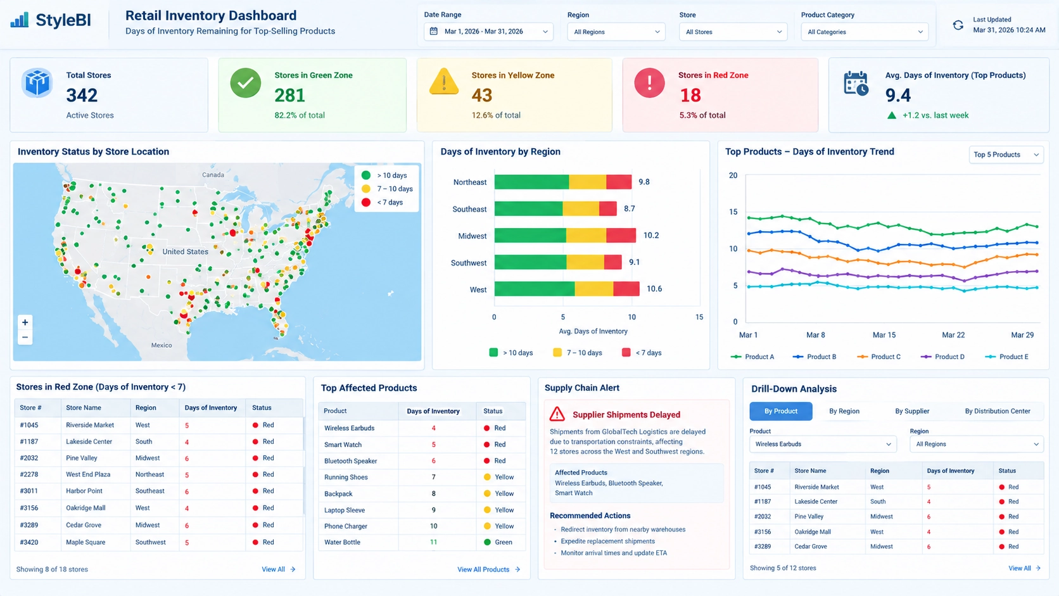The image size is (1059, 596).
Task: Click the red exclamation Red Zone icon
Action: pos(649,82)
